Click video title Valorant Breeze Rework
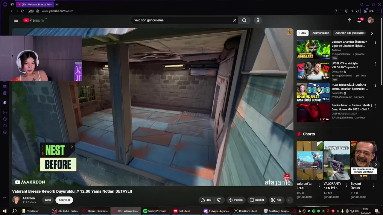Screen dimensions: 383x215 72,191
